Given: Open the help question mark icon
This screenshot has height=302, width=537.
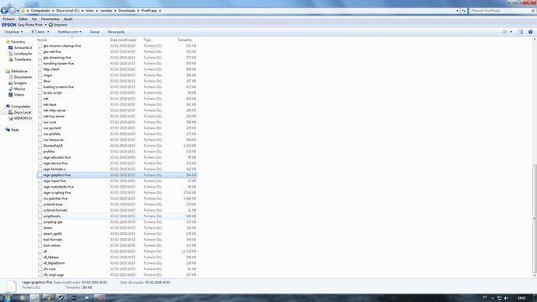Looking at the screenshot, I should point(531,32).
